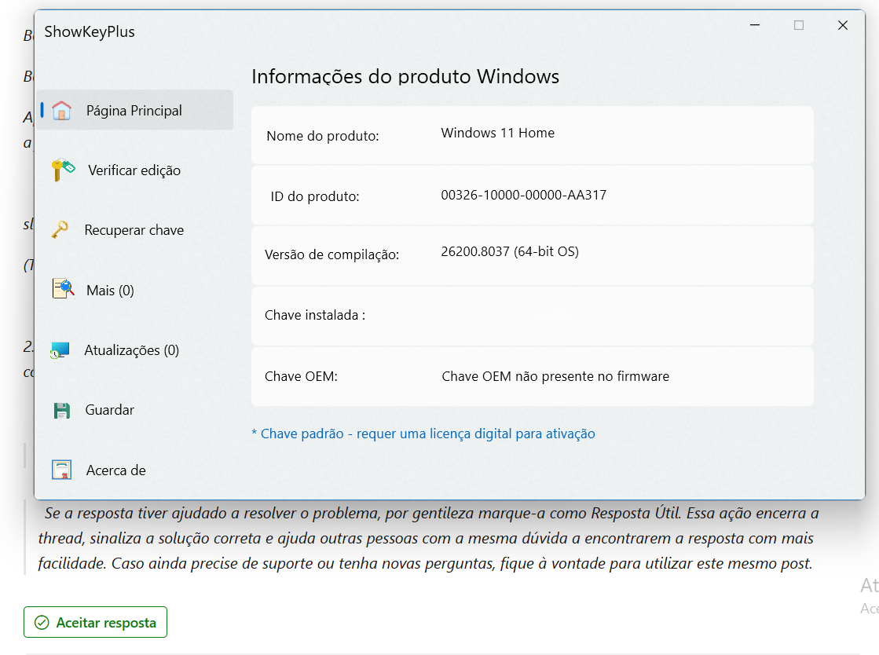This screenshot has height=655, width=879.
Task: Click the Nome do produto label
Action: [x=323, y=136]
